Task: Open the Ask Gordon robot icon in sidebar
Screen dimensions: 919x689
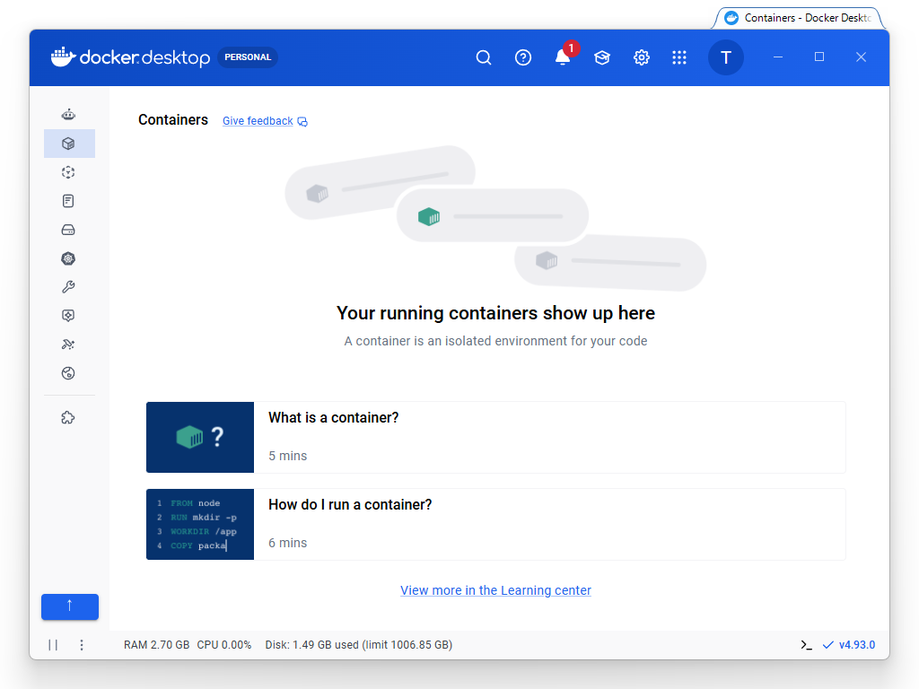Action: click(68, 115)
